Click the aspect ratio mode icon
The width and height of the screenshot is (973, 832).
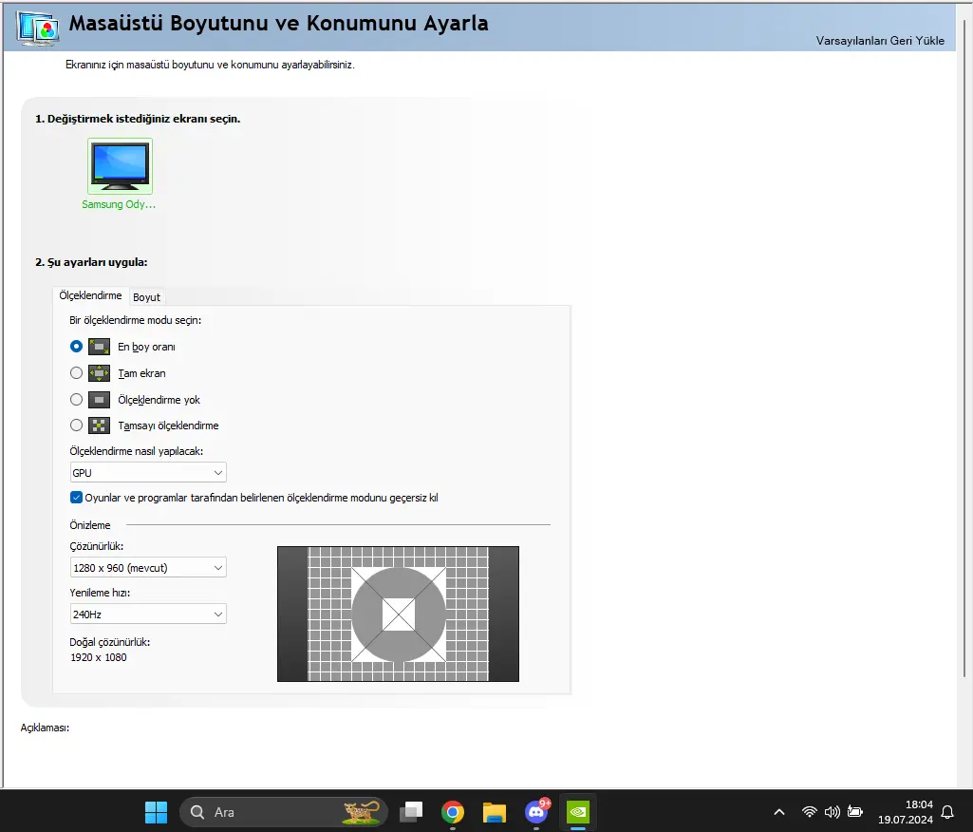[x=100, y=347]
